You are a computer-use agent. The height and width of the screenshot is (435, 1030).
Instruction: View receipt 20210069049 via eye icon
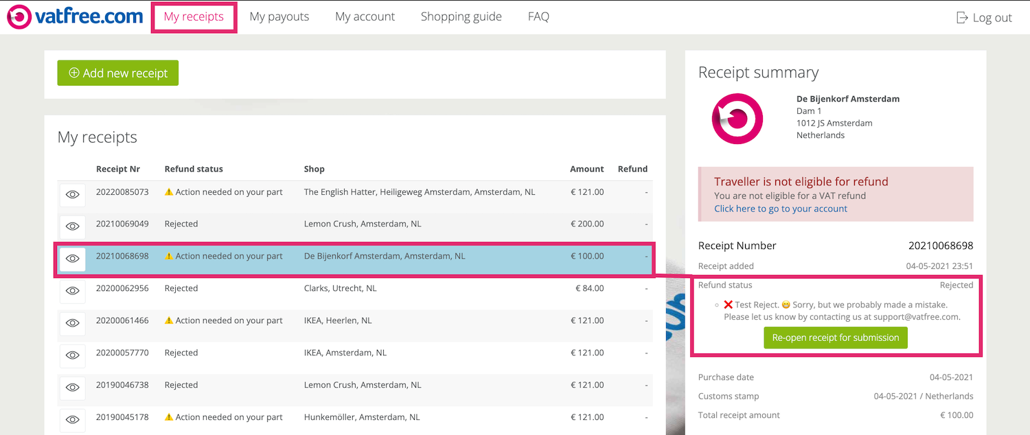(73, 226)
